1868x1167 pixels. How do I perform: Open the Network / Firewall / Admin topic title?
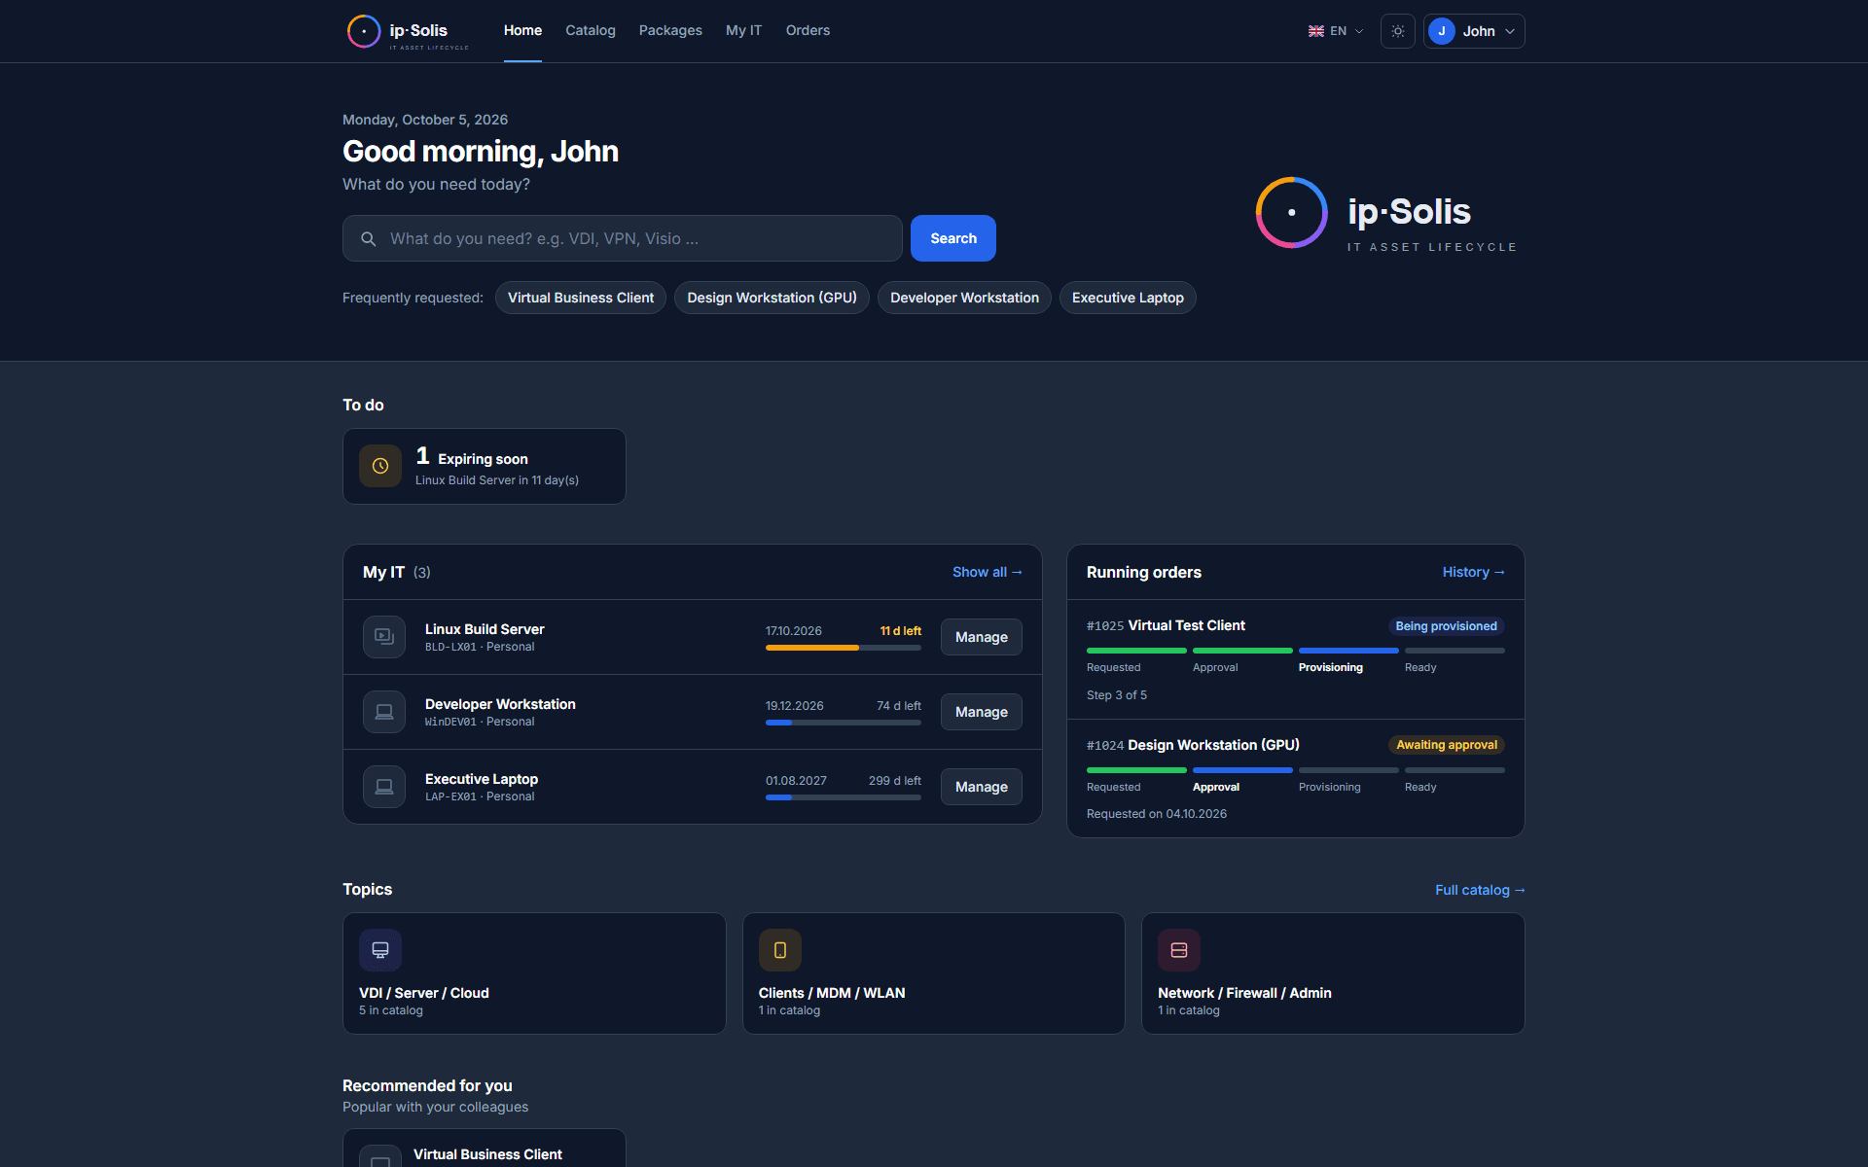(1244, 993)
